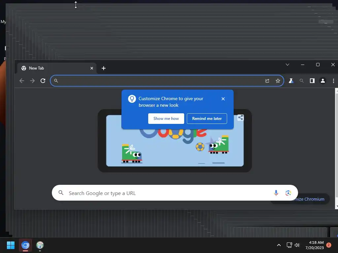Image resolution: width=338 pixels, height=253 pixels.
Task: Open the volume speaker tray icon
Action: [297, 245]
